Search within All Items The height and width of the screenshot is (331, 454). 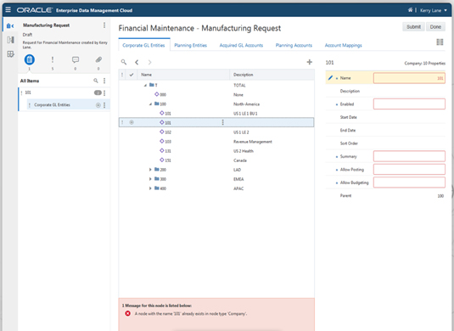click(96, 81)
